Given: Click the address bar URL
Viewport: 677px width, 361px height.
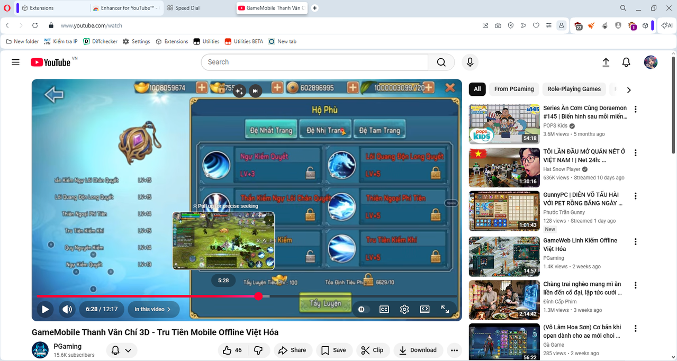Looking at the screenshot, I should tap(91, 25).
